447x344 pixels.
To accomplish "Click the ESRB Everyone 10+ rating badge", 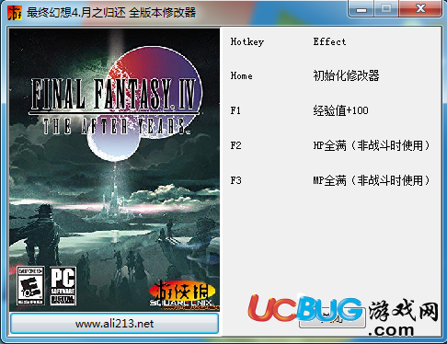I will (x=30, y=286).
